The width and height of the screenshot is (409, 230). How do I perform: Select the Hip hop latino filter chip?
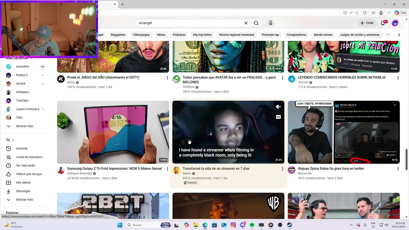(x=202, y=35)
